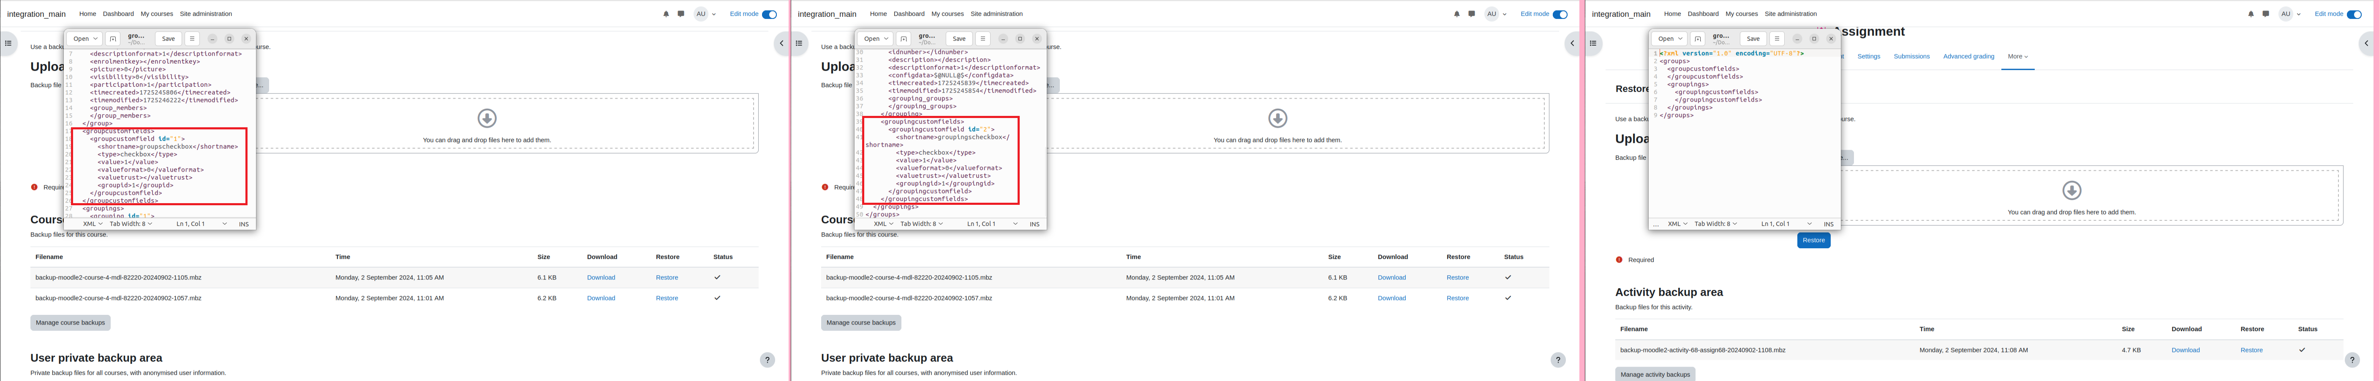Click drop-file arrow icon in middle page

(1277, 118)
